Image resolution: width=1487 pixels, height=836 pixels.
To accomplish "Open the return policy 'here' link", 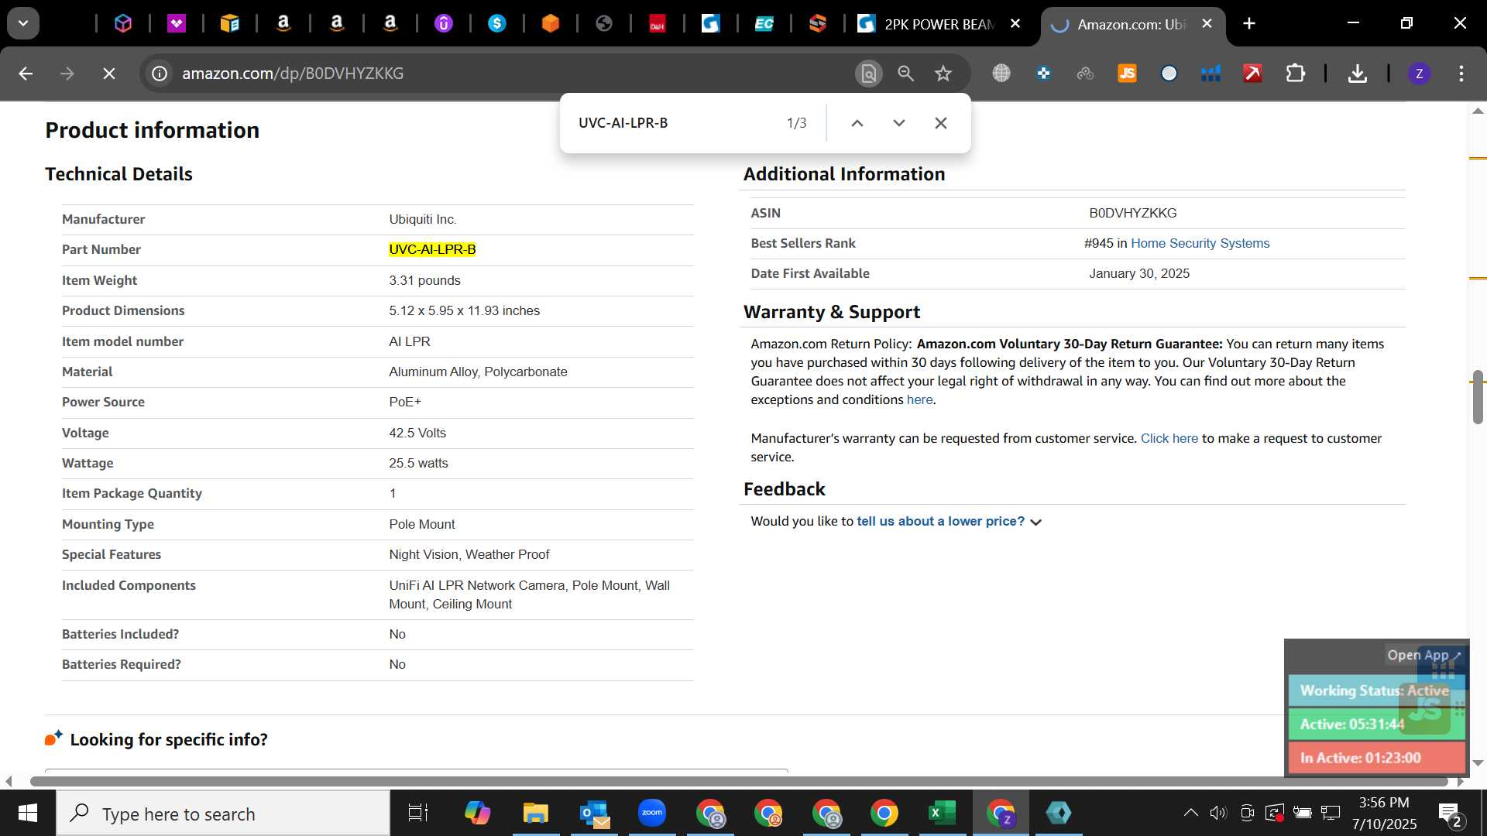I will [919, 399].
